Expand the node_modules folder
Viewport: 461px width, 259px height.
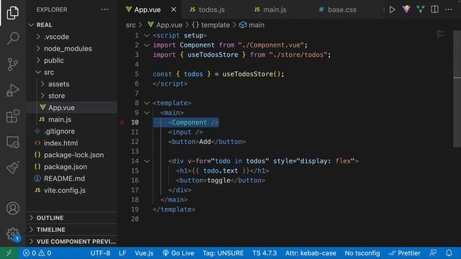[38, 48]
